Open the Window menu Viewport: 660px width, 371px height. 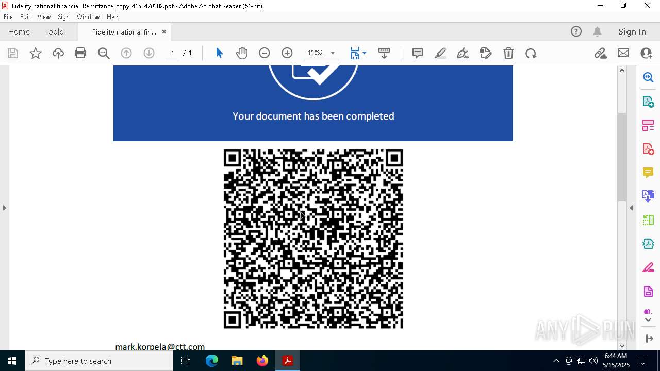click(x=88, y=17)
